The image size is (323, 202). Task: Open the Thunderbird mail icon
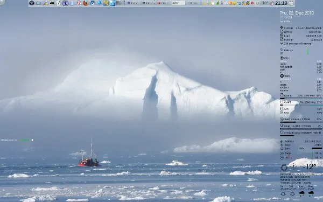[x=92, y=3]
